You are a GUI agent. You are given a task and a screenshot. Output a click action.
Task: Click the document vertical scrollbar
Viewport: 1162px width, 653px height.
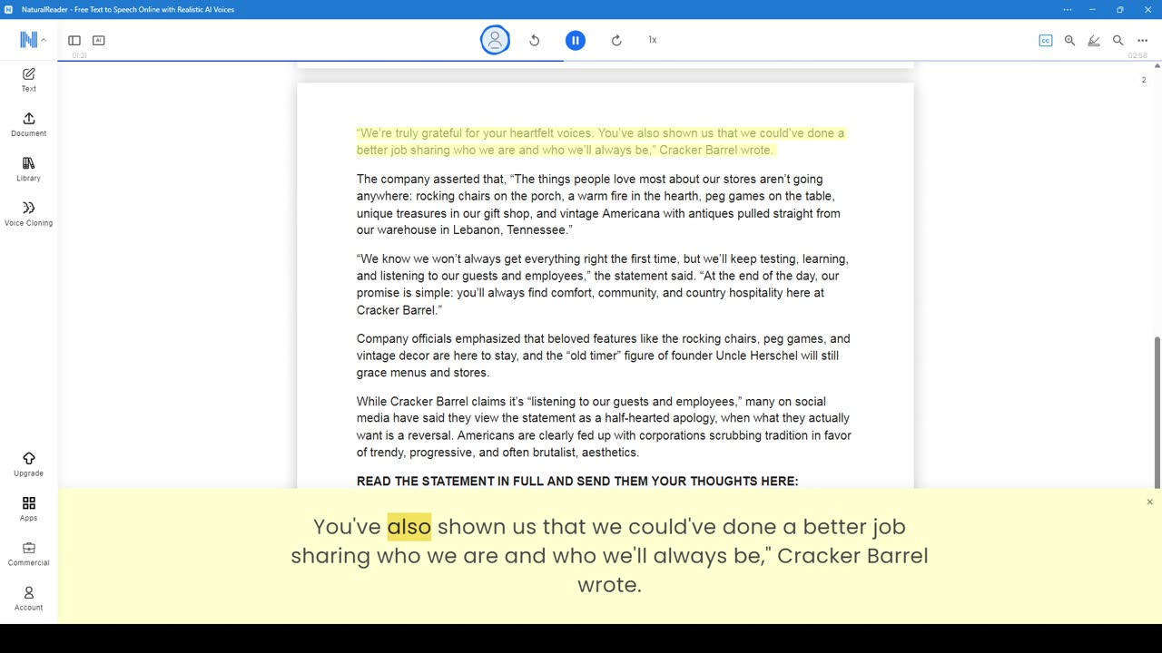coord(1157,412)
